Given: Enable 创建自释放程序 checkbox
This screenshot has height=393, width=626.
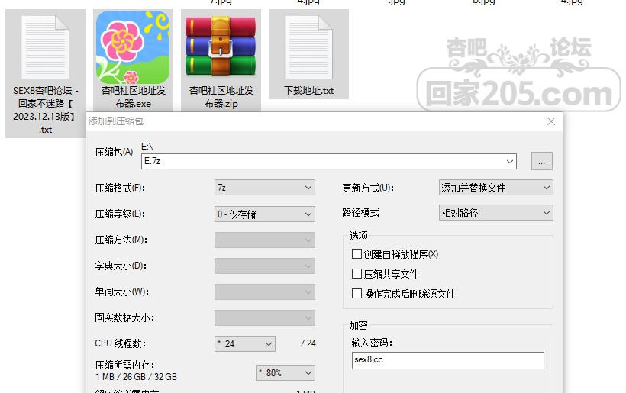Looking at the screenshot, I should (x=357, y=254).
